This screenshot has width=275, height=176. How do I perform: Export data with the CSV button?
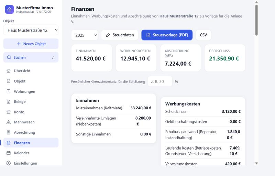point(203,35)
